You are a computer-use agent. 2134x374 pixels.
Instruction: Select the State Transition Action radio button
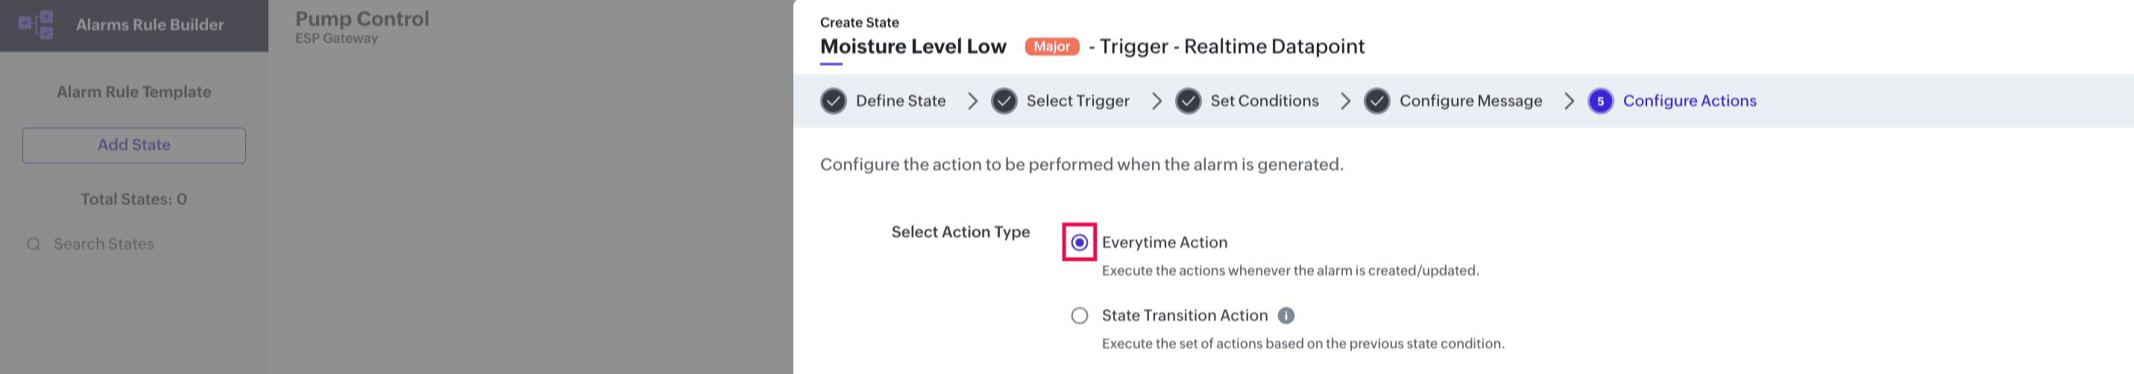[1080, 315]
